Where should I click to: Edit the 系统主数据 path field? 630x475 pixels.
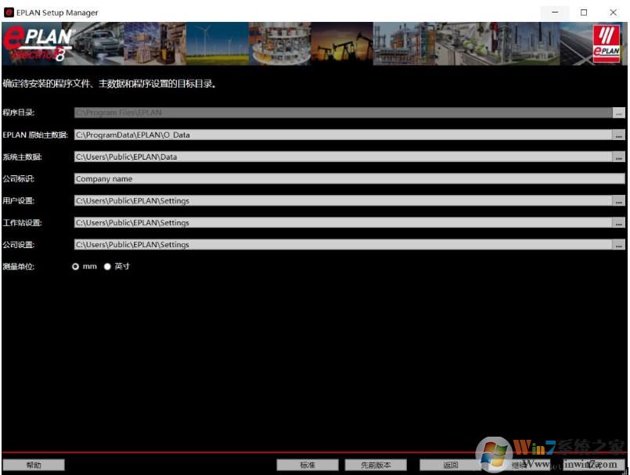[343, 157]
